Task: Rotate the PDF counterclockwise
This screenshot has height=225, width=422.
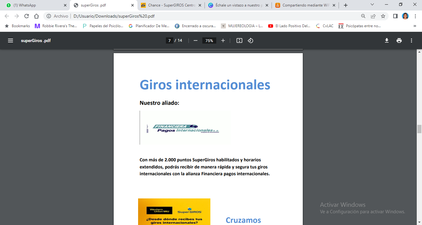Action: (251, 40)
